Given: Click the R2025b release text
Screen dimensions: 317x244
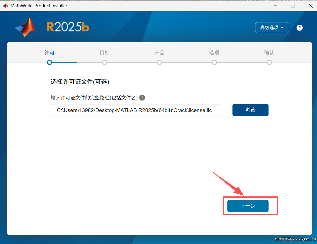Looking at the screenshot, I should click(x=68, y=27).
